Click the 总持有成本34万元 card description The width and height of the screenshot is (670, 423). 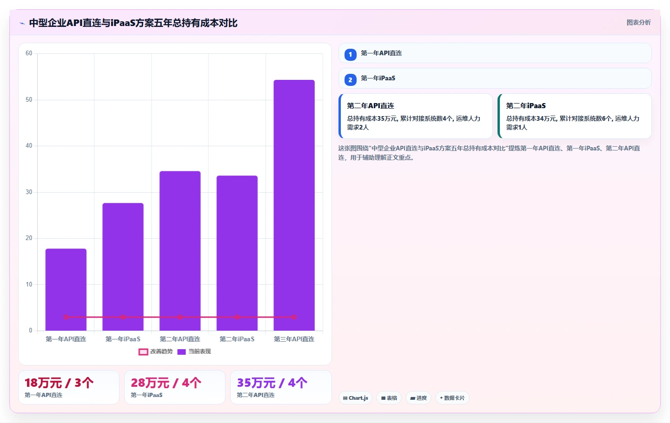click(573, 123)
